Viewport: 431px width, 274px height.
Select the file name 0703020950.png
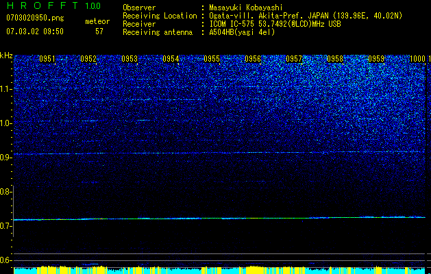point(35,18)
